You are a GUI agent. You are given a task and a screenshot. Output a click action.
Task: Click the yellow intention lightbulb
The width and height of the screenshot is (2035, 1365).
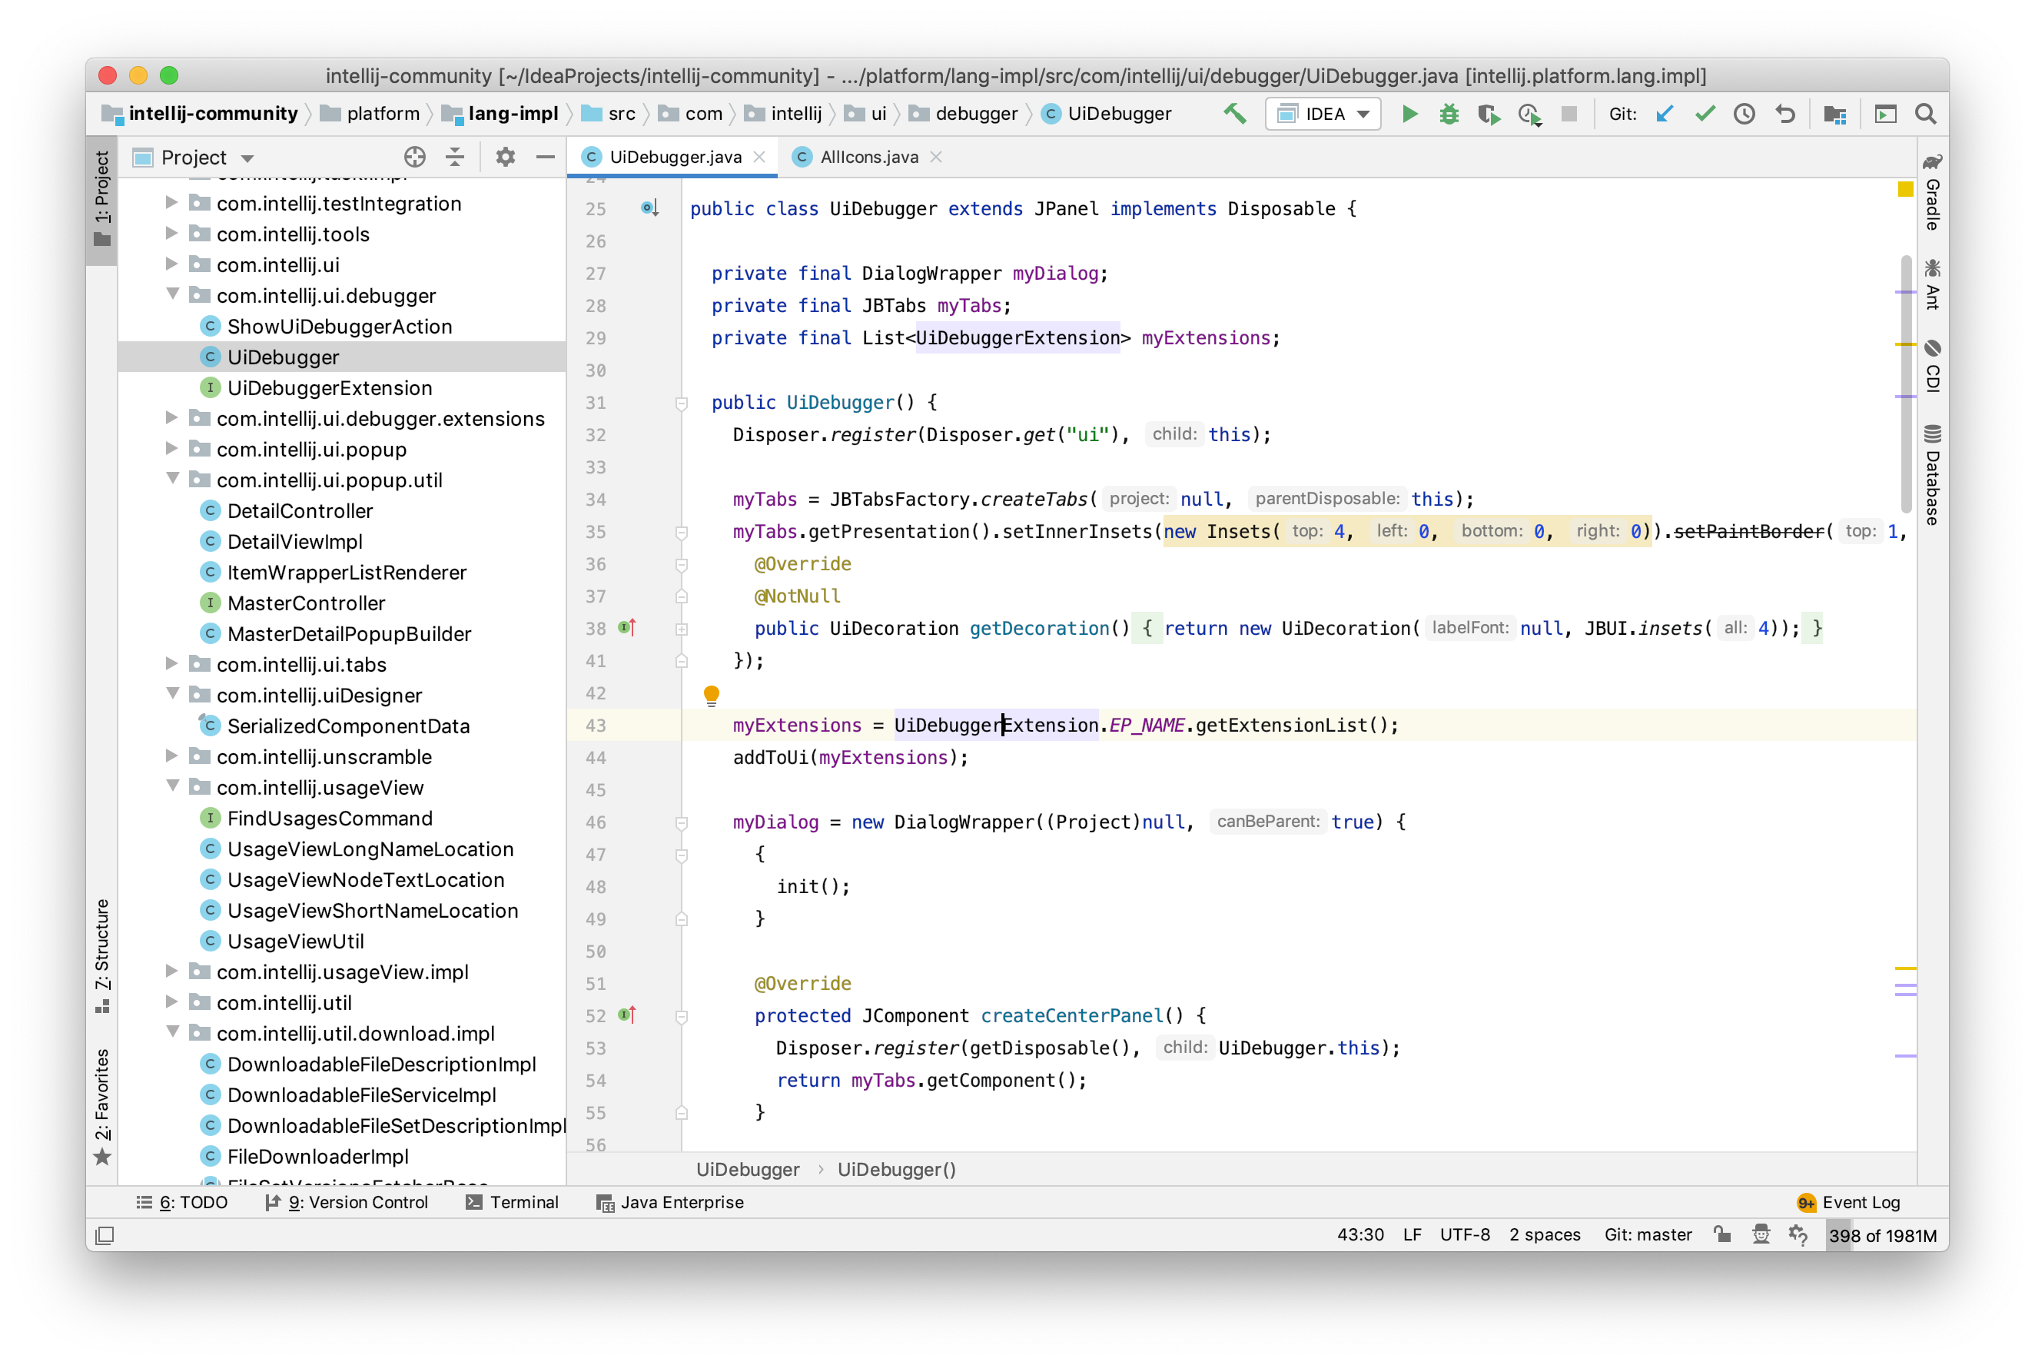pos(711,694)
